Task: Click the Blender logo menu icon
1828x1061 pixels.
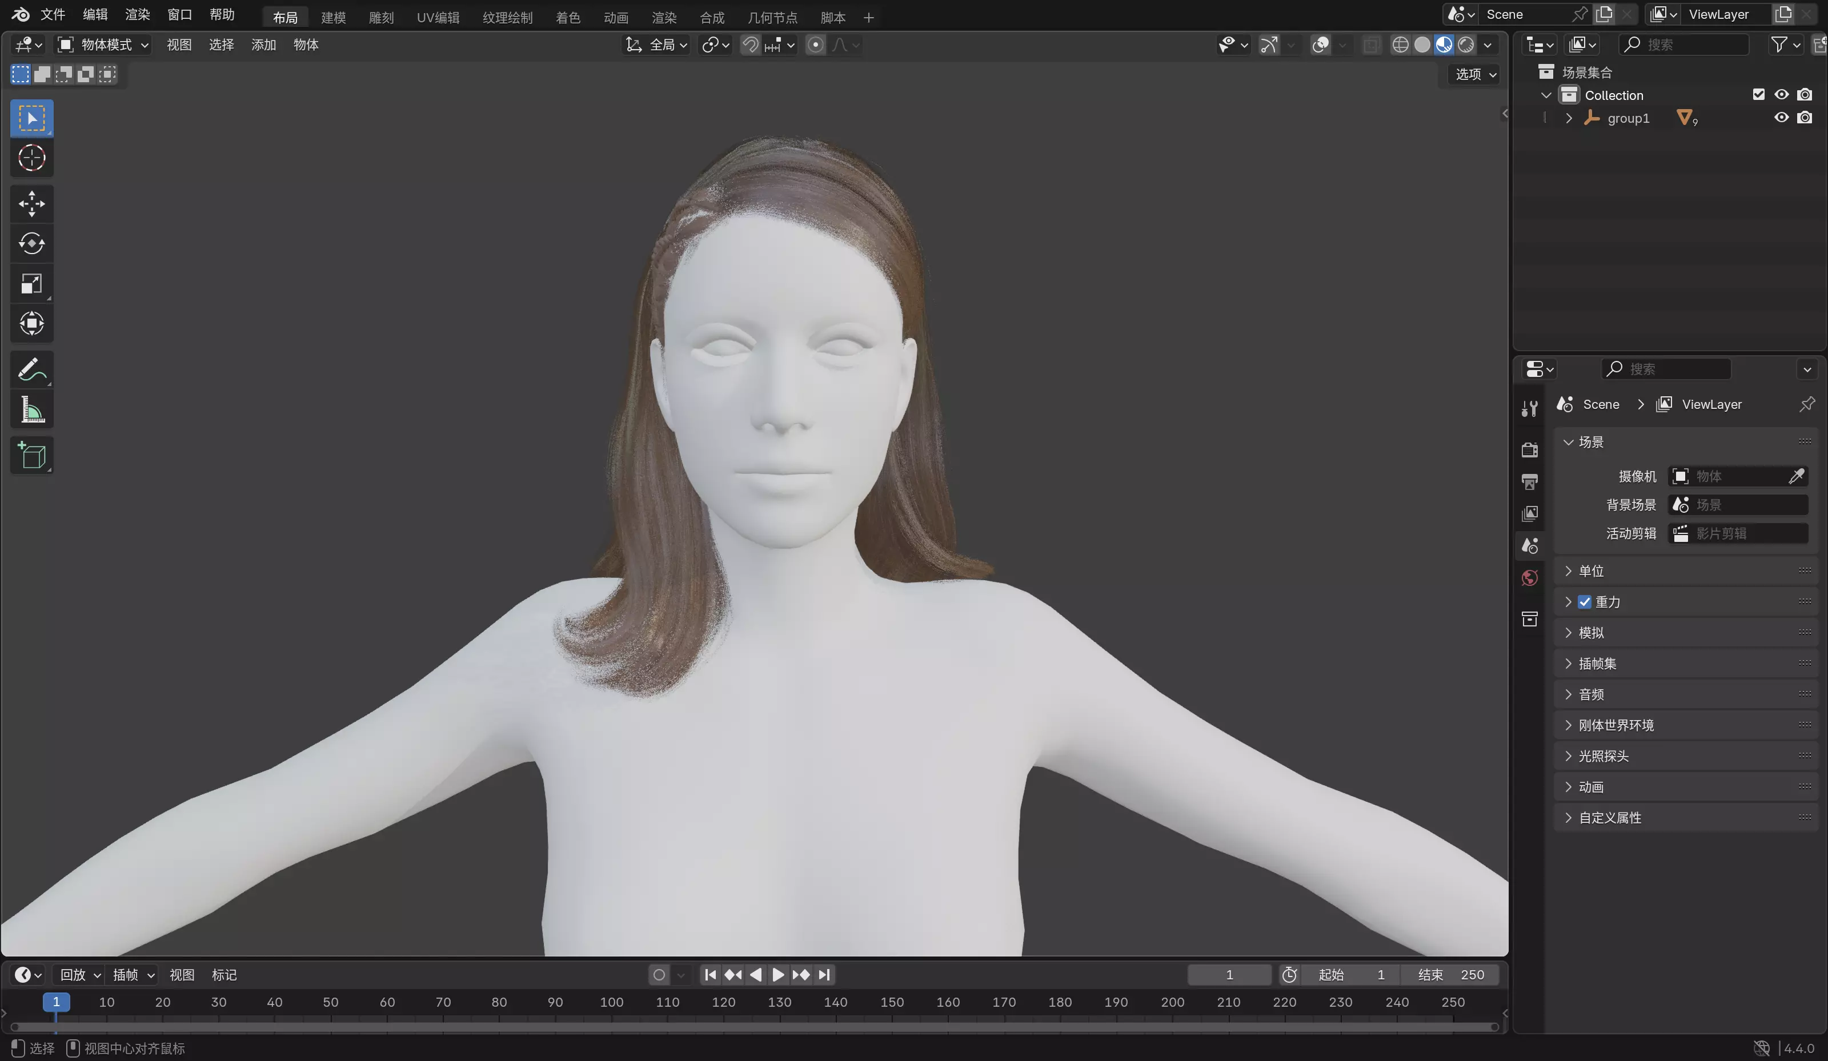Action: [21, 14]
